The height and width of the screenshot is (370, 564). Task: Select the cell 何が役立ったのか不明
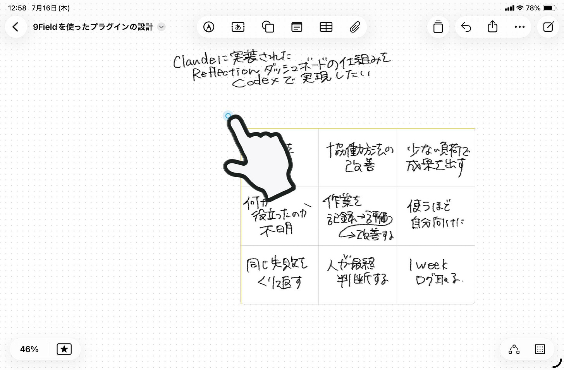click(x=280, y=216)
